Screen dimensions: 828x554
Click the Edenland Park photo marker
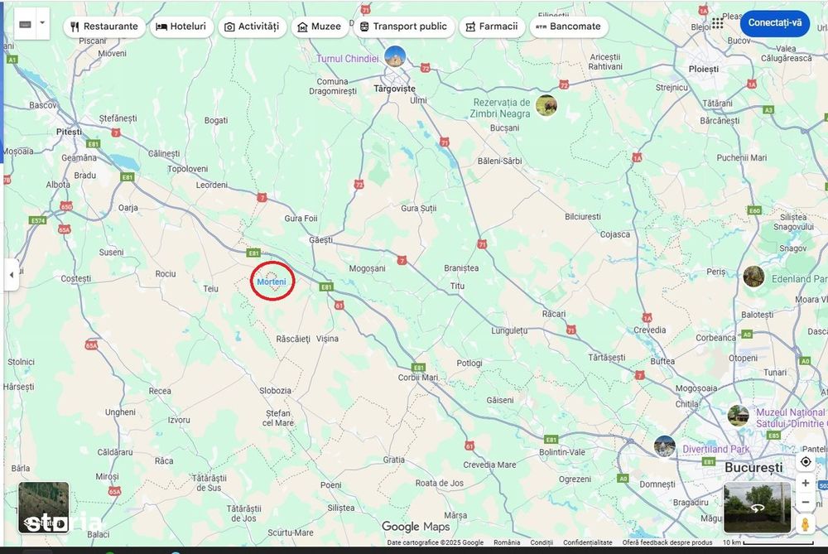pyautogui.click(x=753, y=277)
